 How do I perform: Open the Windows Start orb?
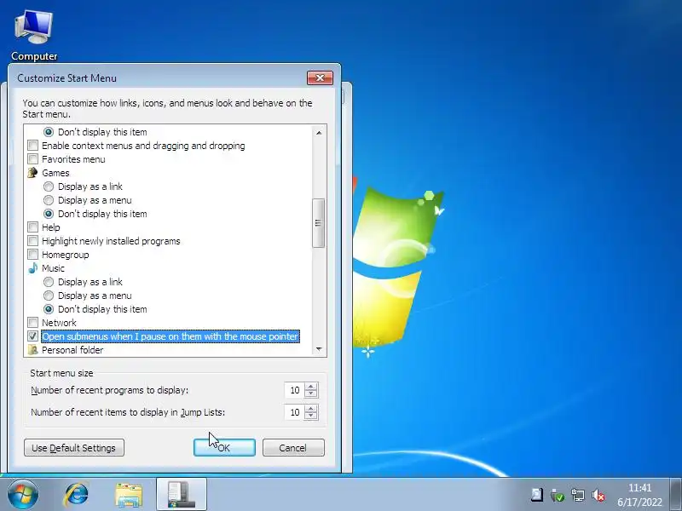coord(23,495)
